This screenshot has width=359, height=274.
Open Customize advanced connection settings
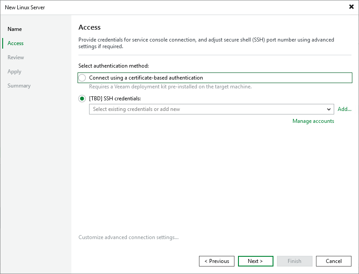[x=129, y=237]
